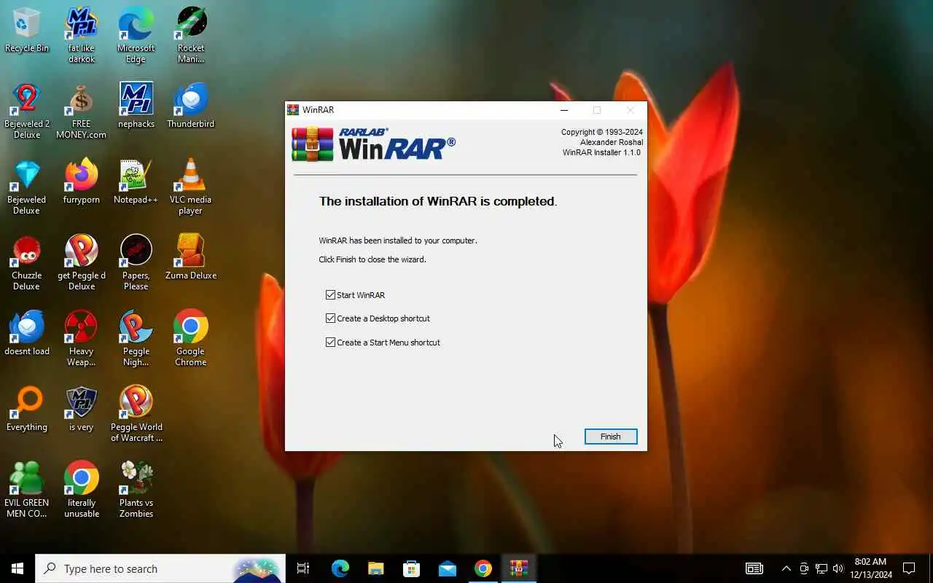
Task: Select the FREE MONEY.com desktop icon
Action: [x=82, y=111]
